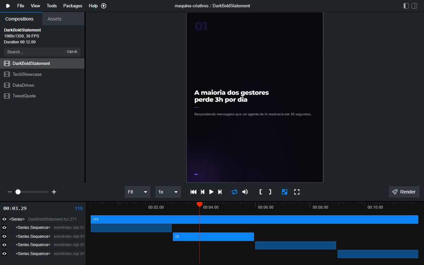Select the first sequence timeline clip

(131, 228)
